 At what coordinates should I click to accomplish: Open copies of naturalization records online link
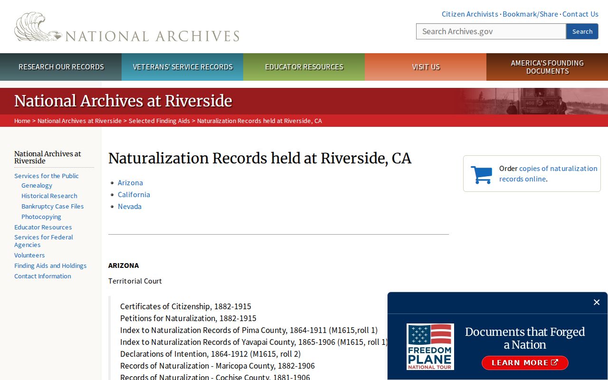click(548, 173)
